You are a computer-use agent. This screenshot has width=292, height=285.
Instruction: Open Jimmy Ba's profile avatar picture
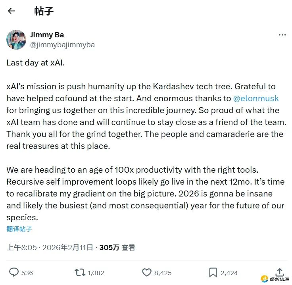click(x=16, y=39)
